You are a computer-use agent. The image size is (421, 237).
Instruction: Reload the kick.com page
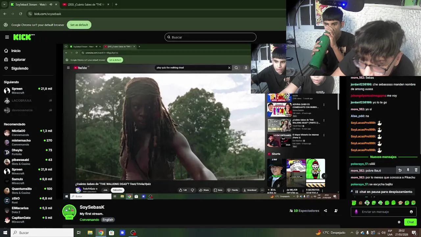(21, 14)
